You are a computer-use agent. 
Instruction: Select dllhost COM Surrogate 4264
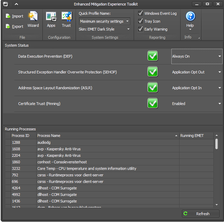pos(109,188)
